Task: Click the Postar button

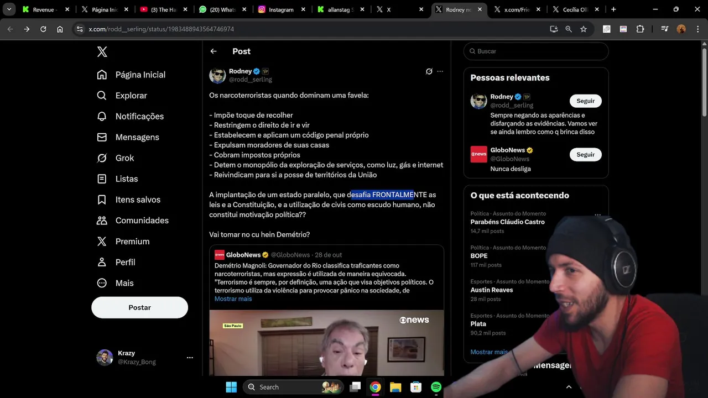Action: [139, 307]
